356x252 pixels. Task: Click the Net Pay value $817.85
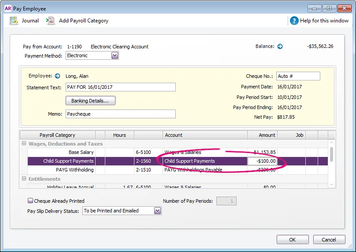[286, 117]
